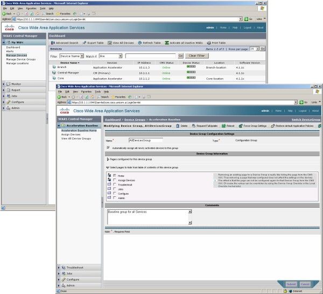Toggle automatically assign newly activated devices checkbox
323x294 pixels.
pos(108,148)
